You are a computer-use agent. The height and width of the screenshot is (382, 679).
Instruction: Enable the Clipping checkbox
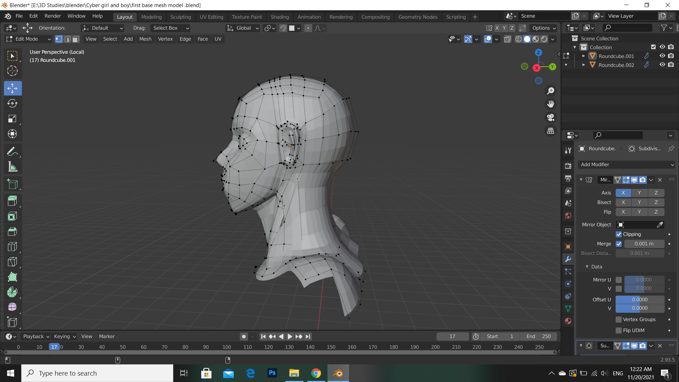(x=619, y=234)
